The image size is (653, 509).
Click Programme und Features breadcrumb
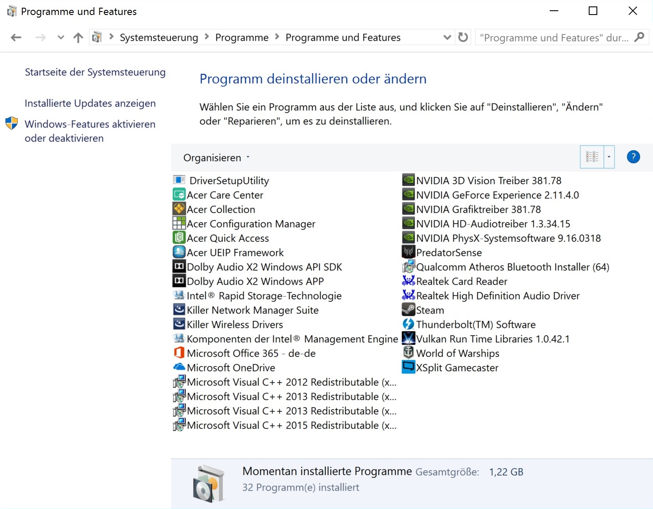tap(343, 38)
